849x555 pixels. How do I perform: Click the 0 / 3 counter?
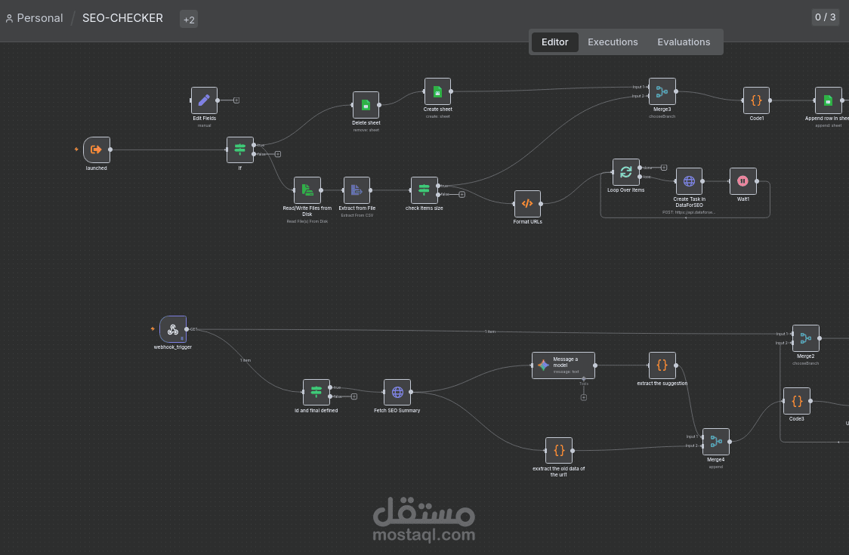(825, 17)
